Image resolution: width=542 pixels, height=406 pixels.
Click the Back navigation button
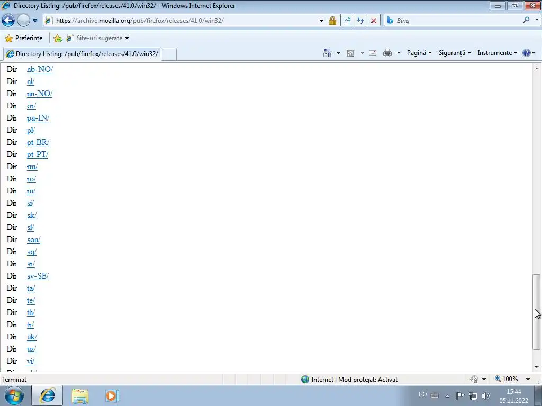click(8, 21)
